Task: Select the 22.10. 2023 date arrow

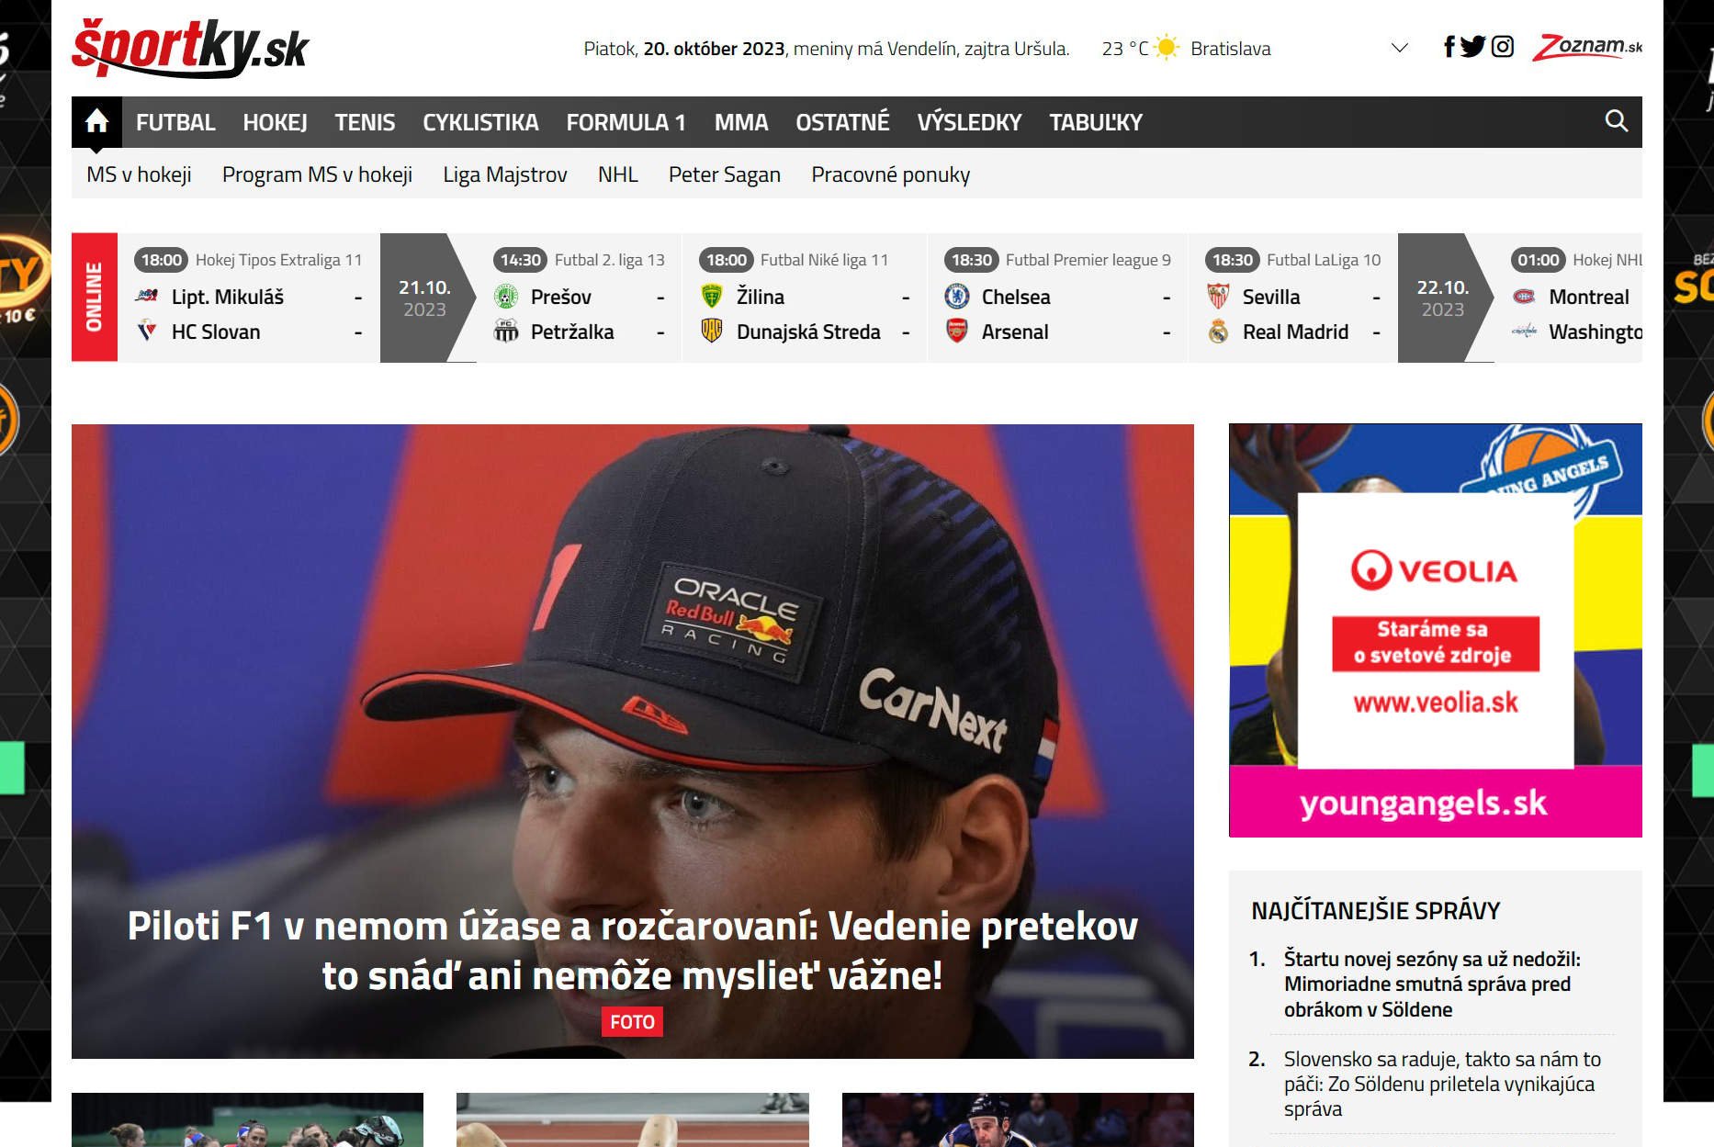Action: 1445,298
